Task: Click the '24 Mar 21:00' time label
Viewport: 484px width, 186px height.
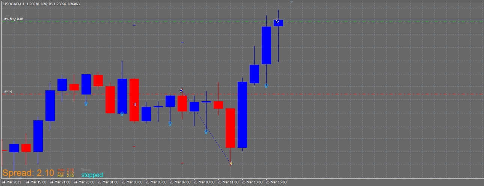Action: point(60,182)
